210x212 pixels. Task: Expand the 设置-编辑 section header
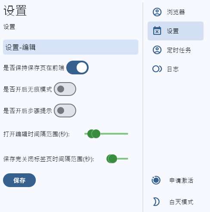click(71, 47)
